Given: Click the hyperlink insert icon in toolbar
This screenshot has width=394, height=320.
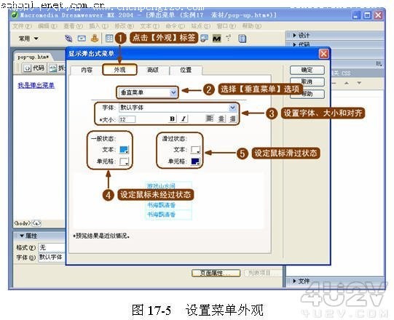Looking at the screenshot, I should [68, 39].
